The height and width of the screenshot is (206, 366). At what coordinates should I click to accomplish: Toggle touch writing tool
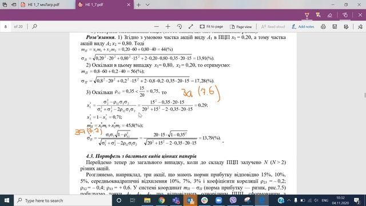point(345,15)
